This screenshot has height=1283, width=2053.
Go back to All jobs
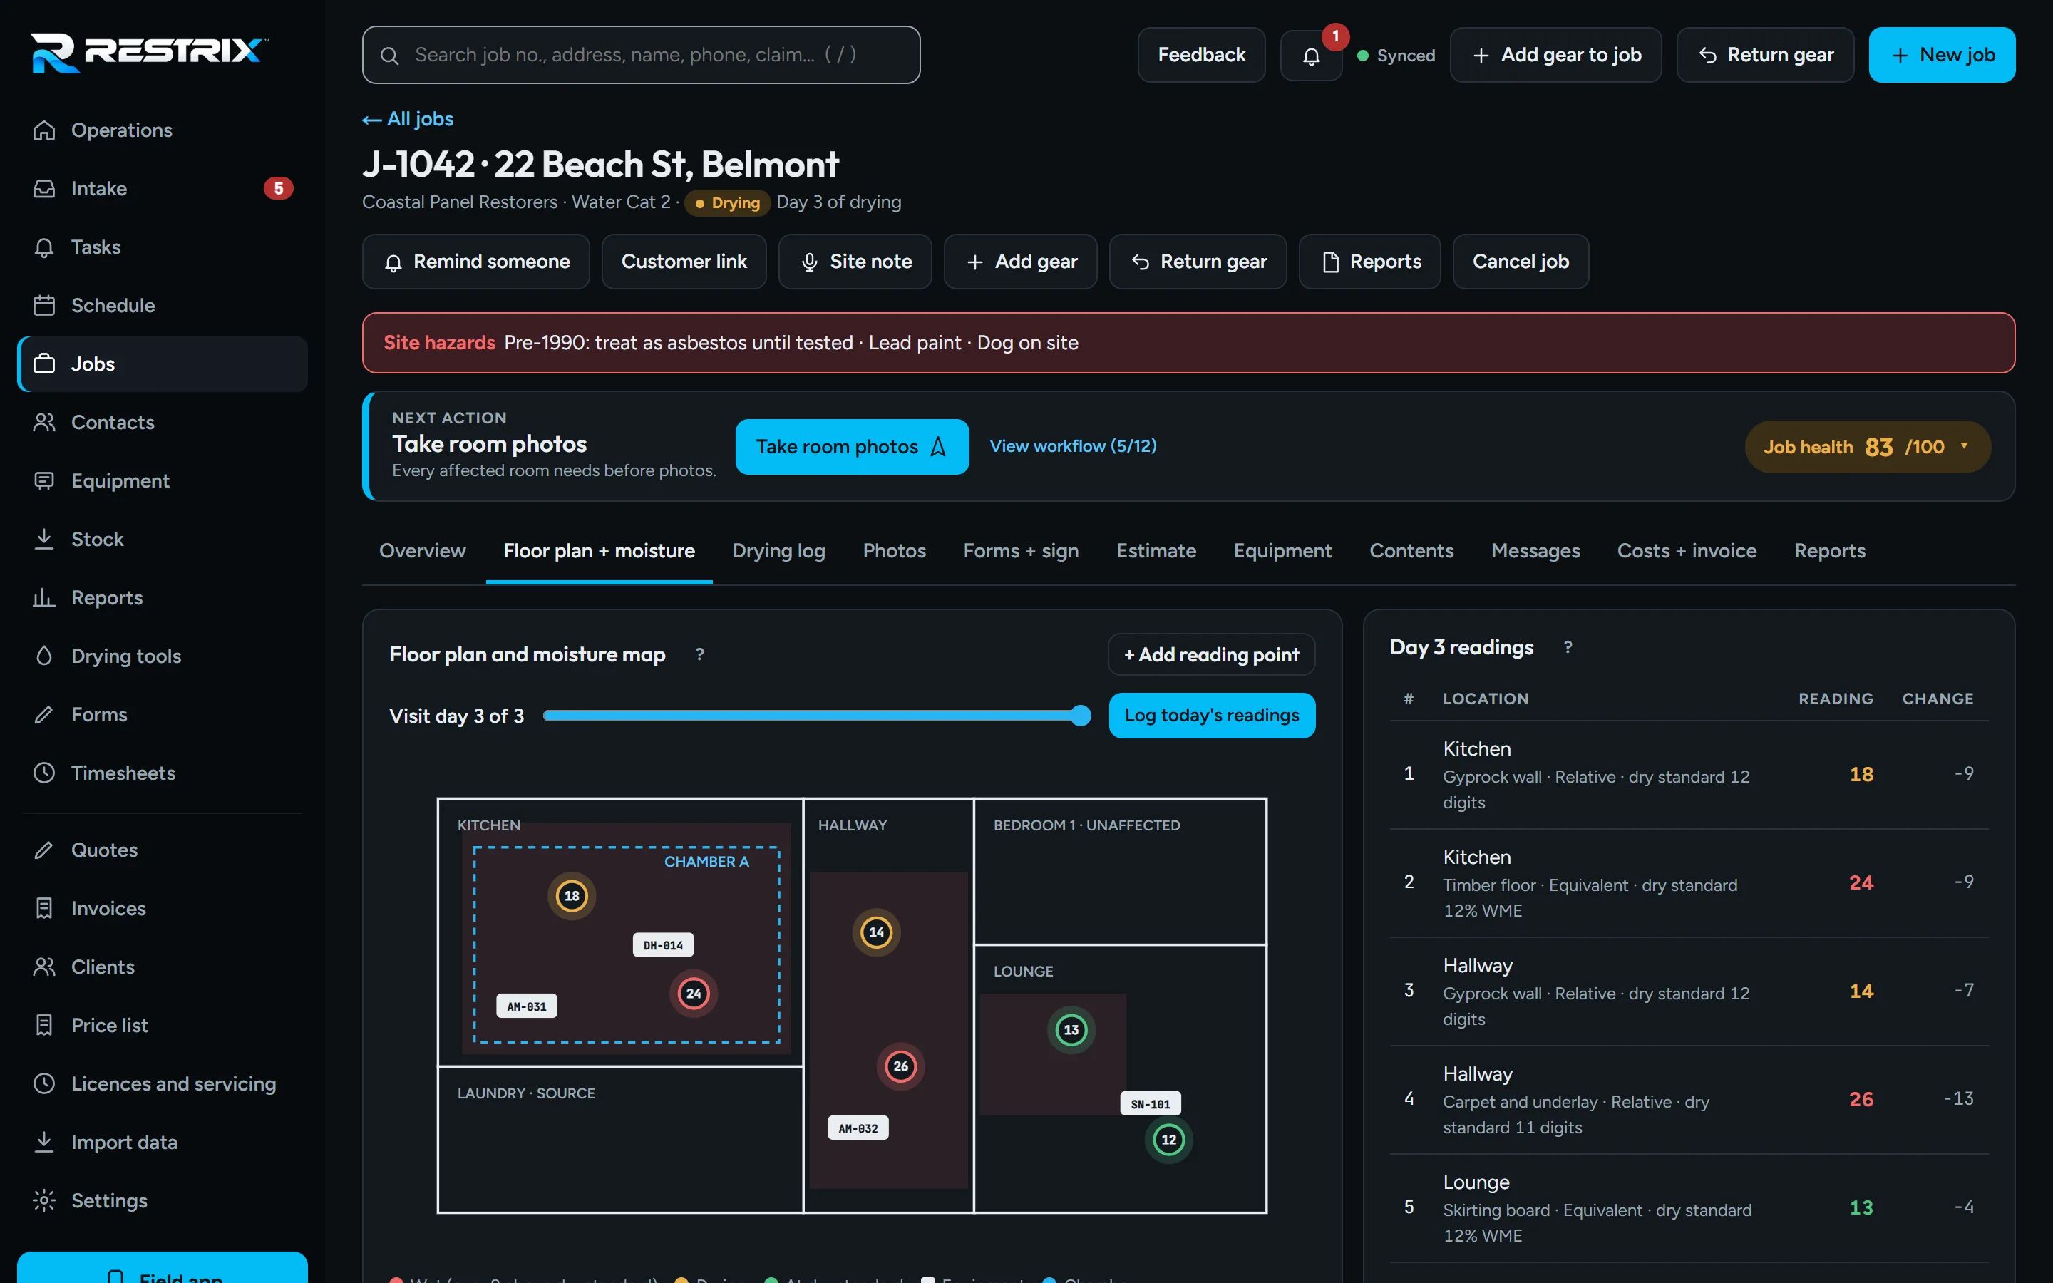pyautogui.click(x=408, y=119)
